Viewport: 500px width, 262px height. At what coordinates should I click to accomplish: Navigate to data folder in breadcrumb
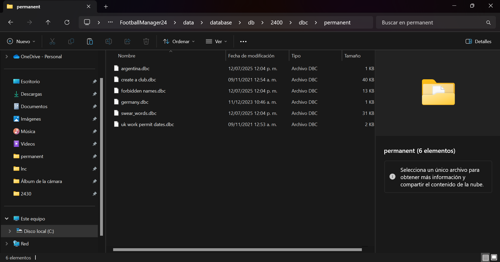pos(188,23)
